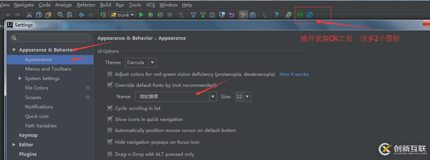
Task: Open the Run menu
Action: [120, 5]
